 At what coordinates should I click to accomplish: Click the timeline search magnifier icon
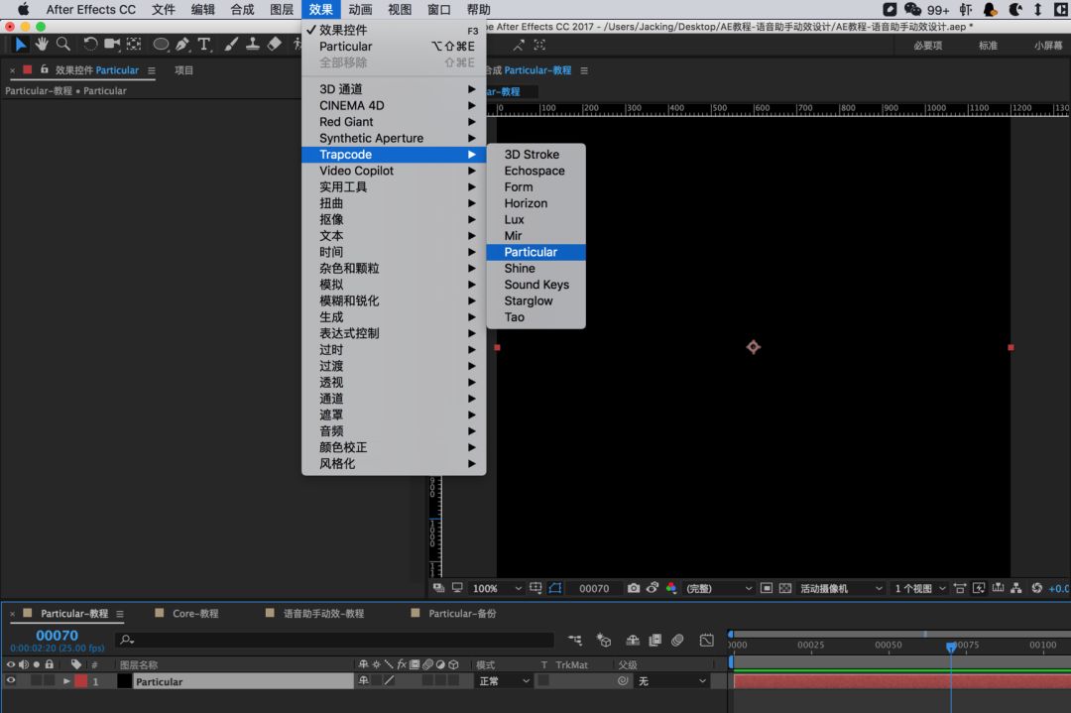(x=126, y=640)
